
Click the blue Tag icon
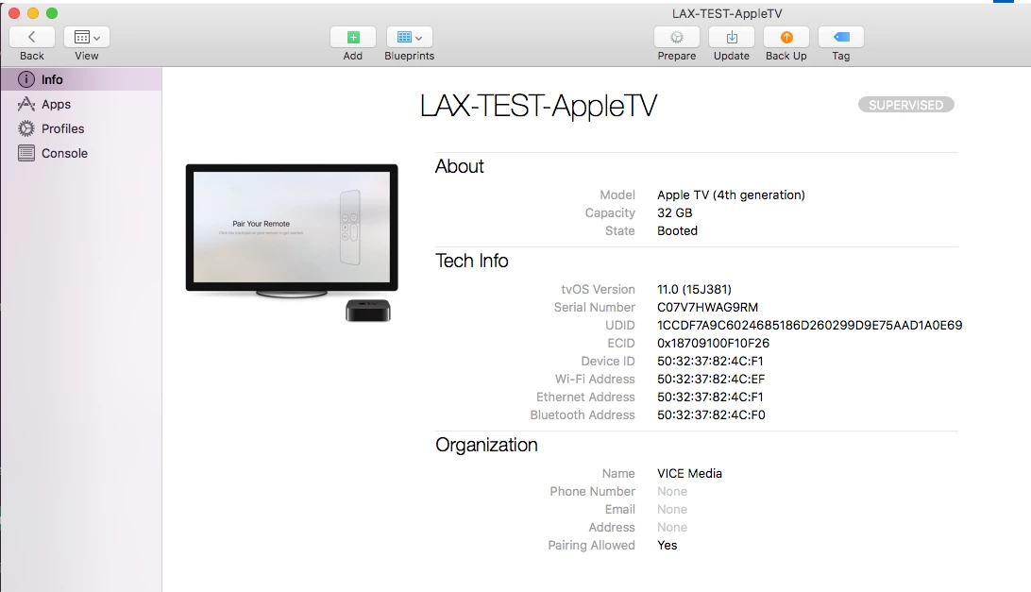(x=841, y=37)
